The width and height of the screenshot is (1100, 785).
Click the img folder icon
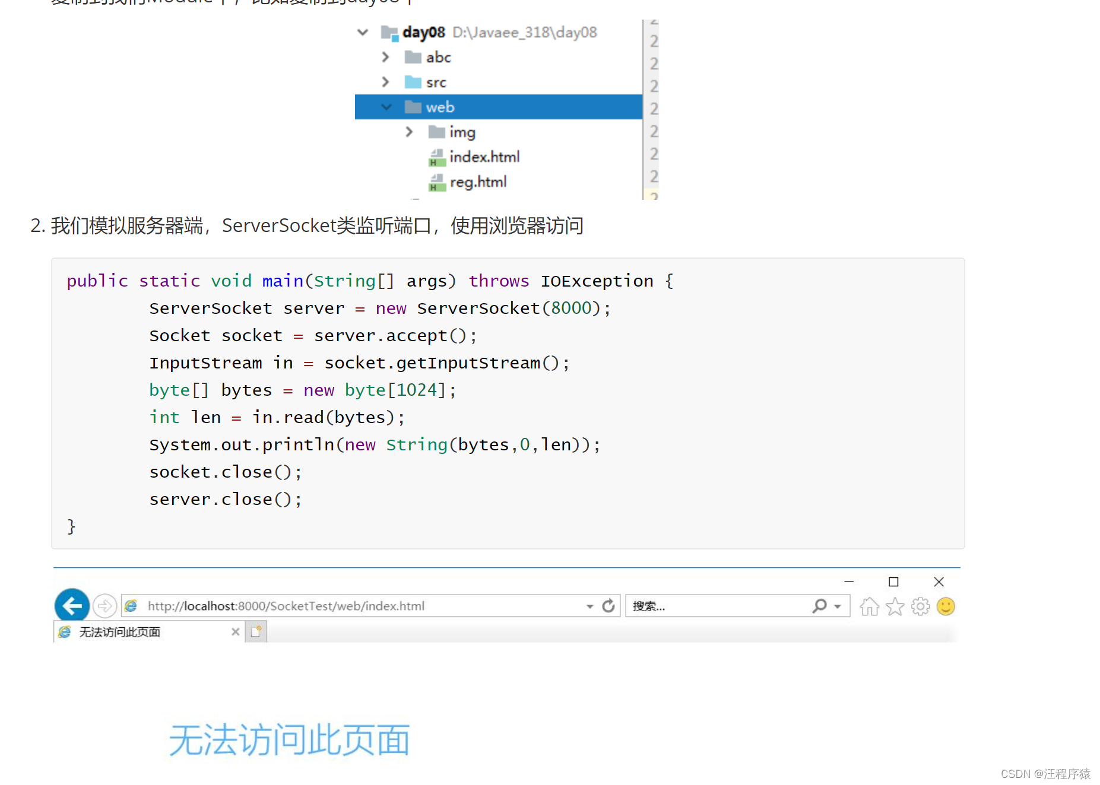[x=437, y=132]
